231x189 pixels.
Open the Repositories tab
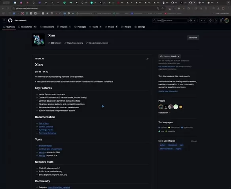27,27
